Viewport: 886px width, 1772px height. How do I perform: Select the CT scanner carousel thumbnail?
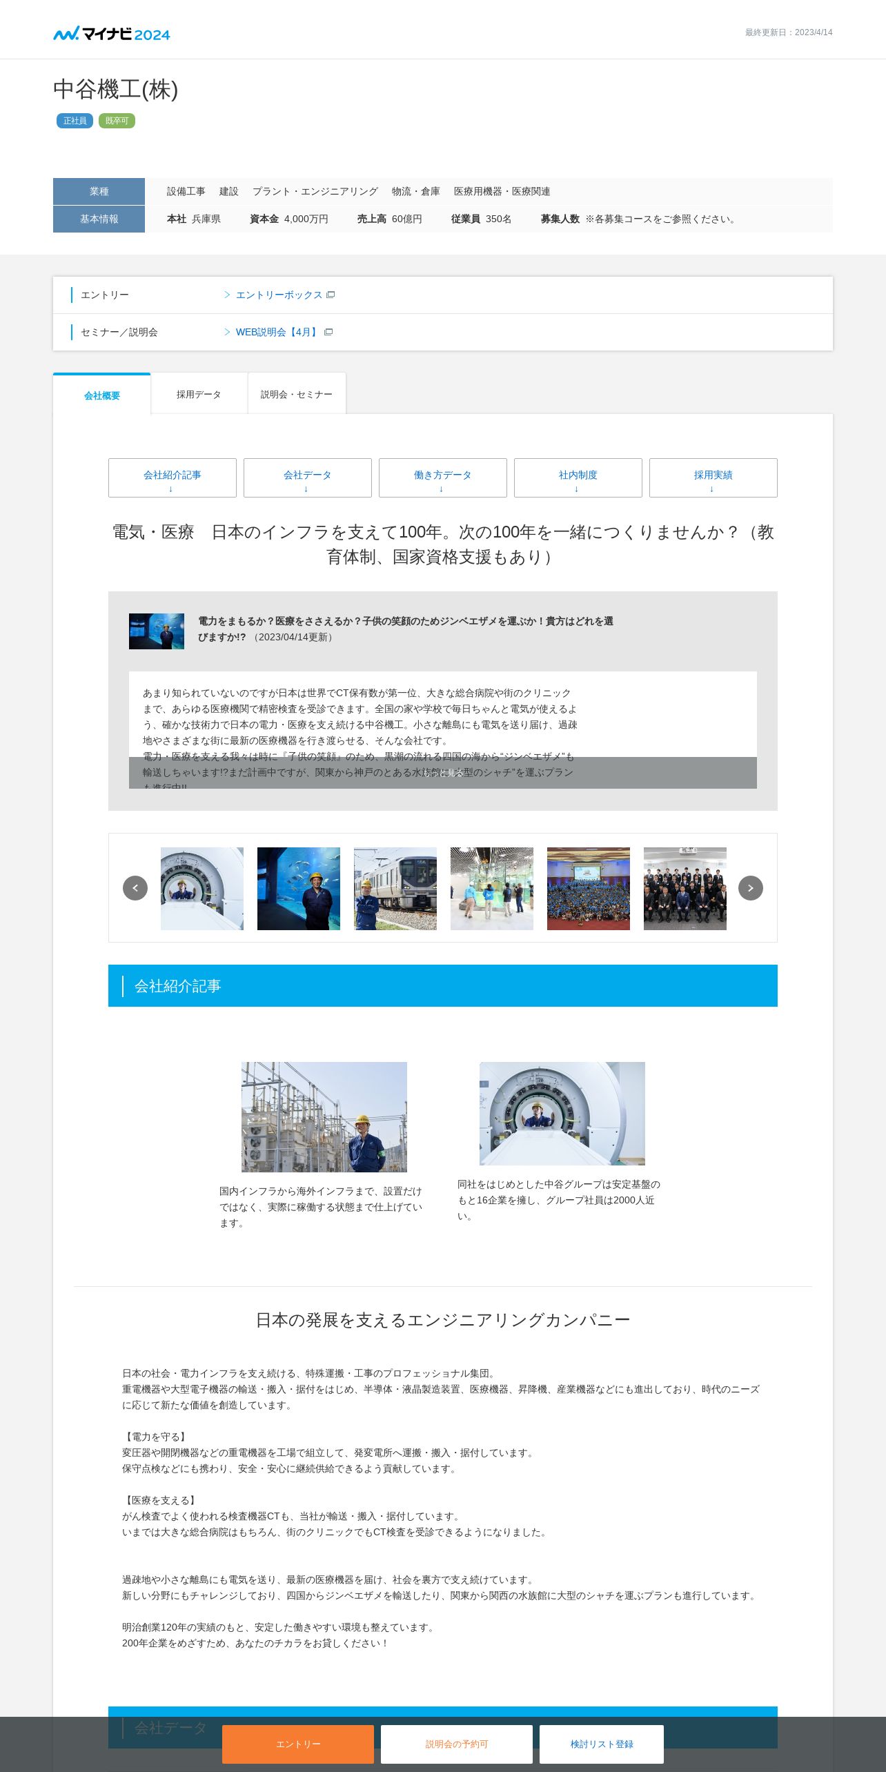pos(202,889)
